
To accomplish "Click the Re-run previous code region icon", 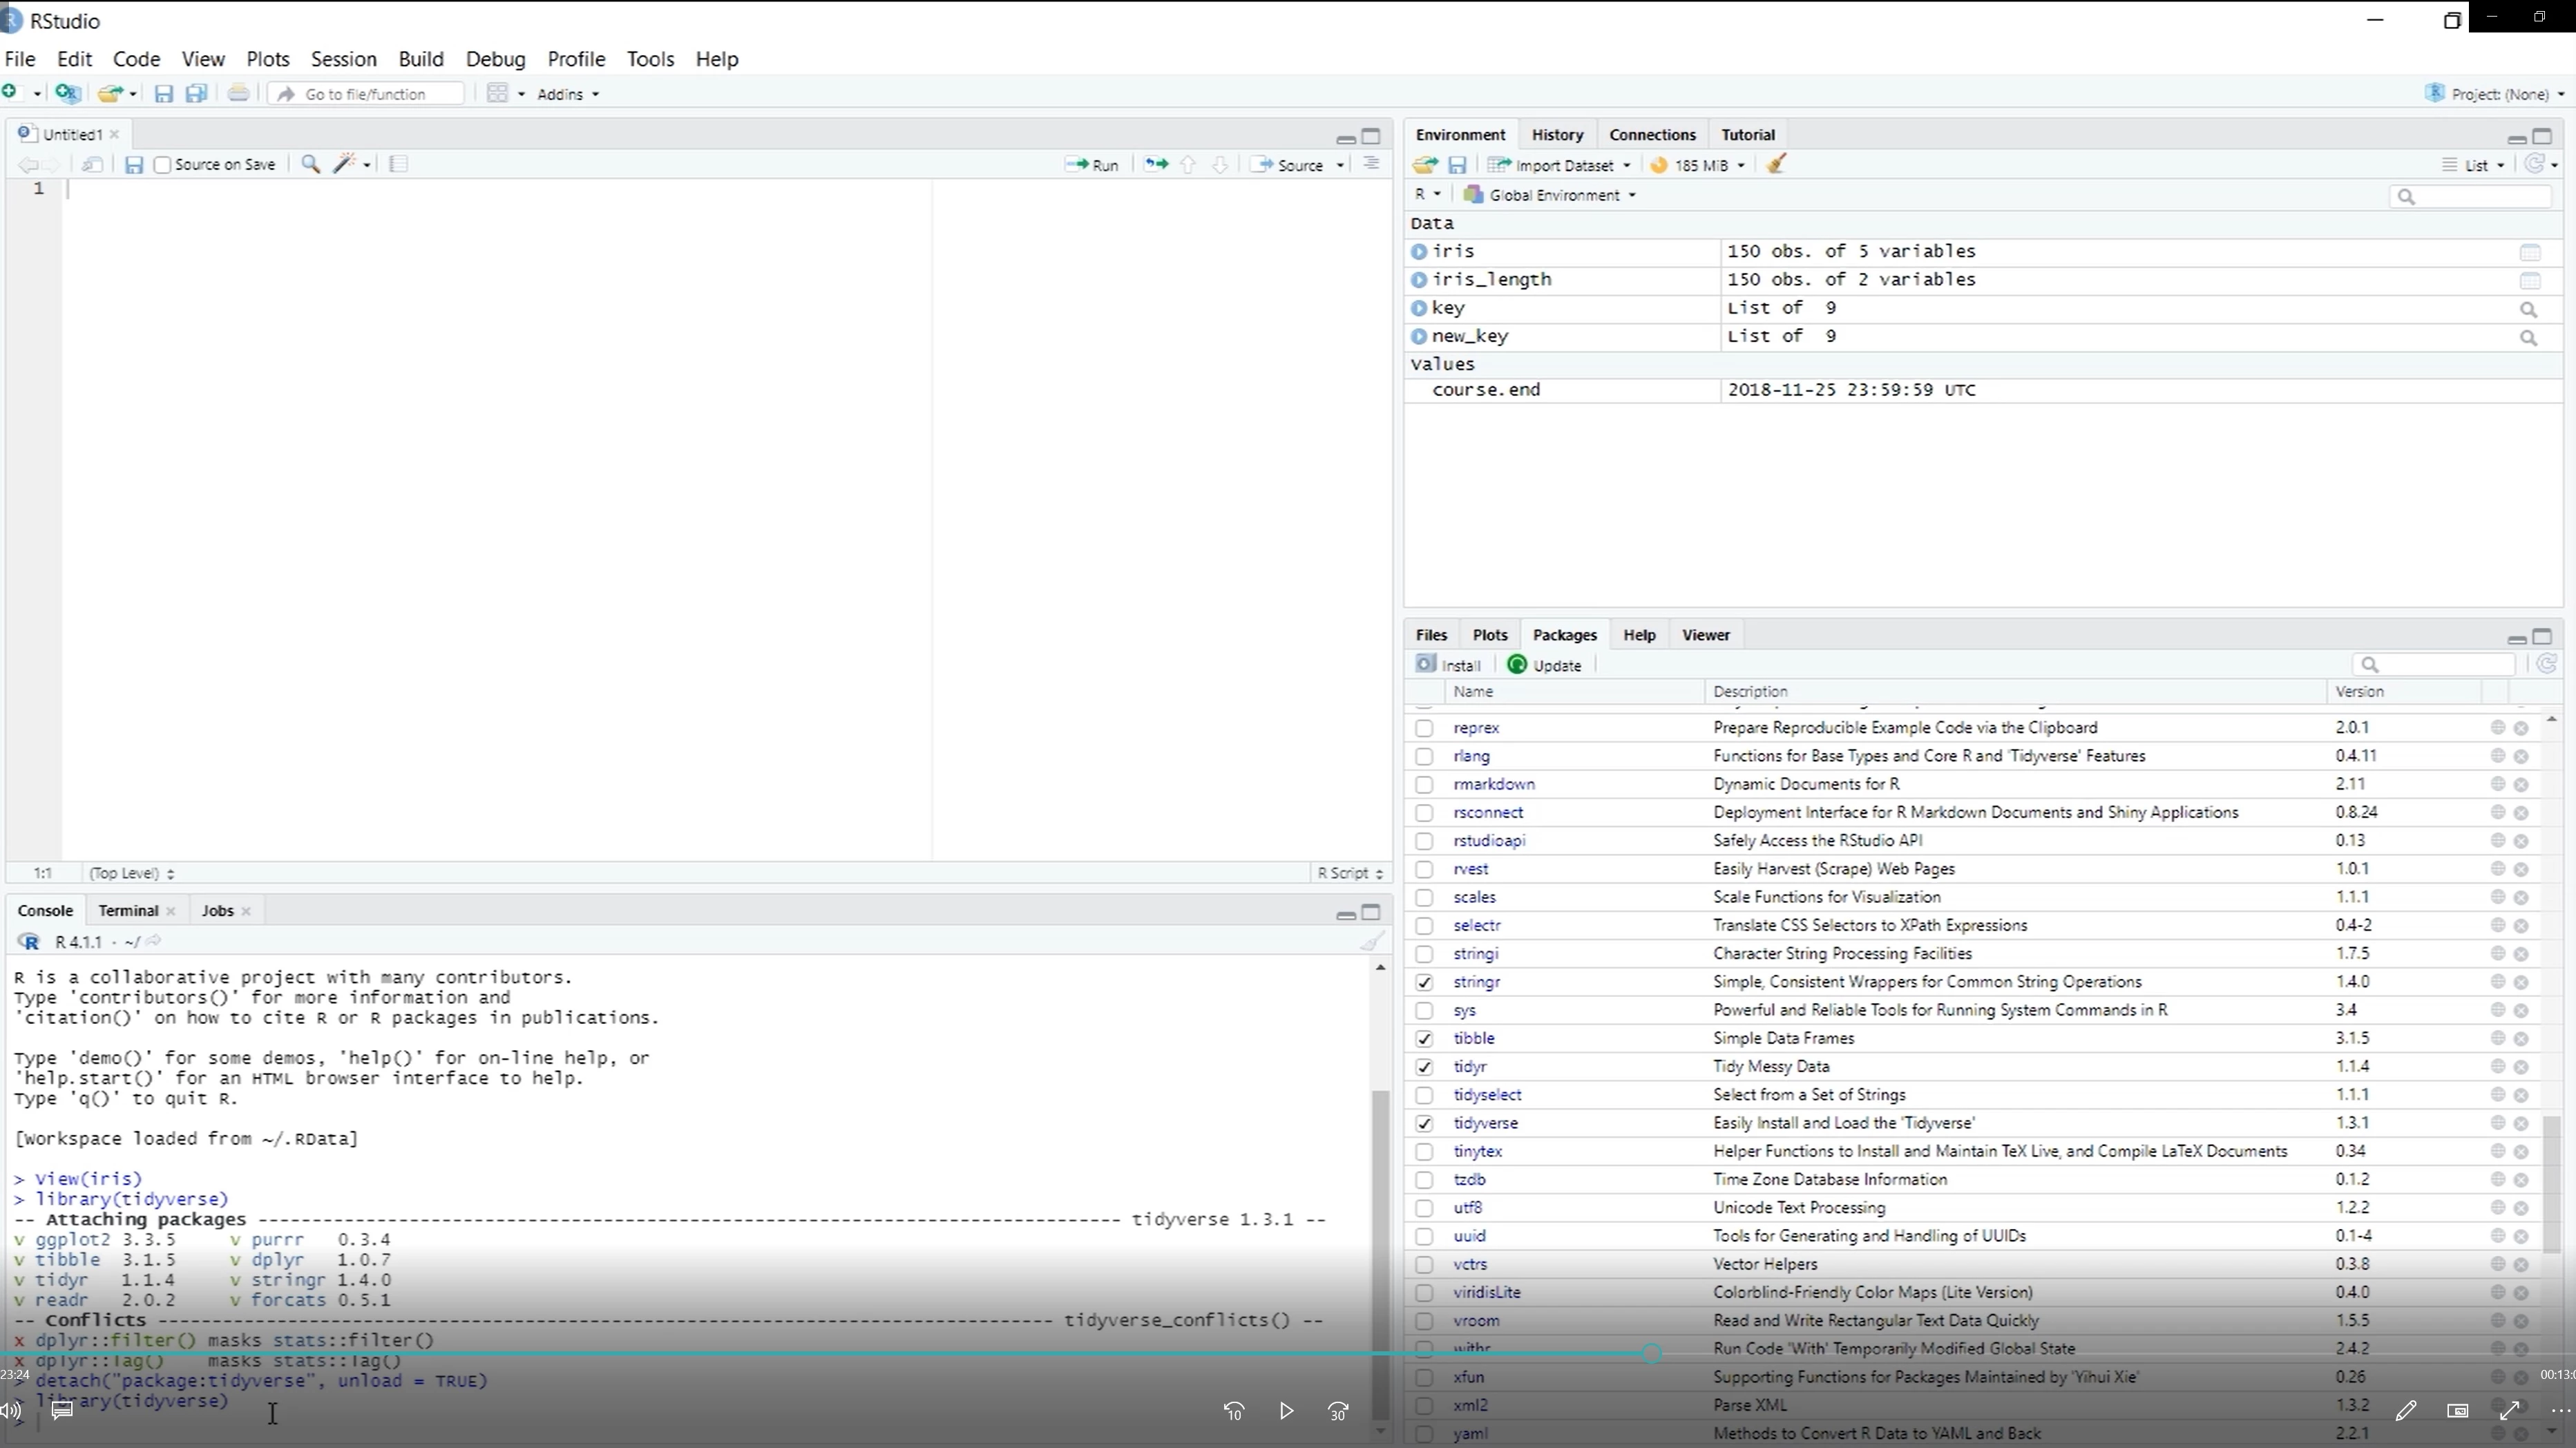I will point(1155,164).
